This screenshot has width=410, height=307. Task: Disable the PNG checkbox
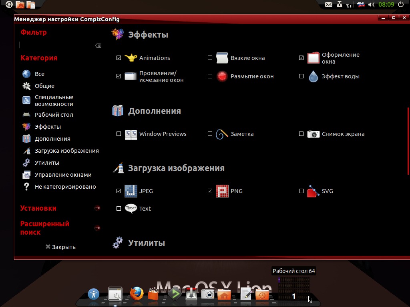click(210, 191)
